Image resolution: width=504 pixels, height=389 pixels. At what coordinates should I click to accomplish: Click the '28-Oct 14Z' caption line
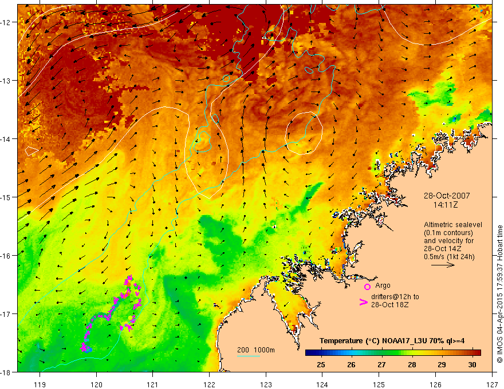pyautogui.click(x=443, y=248)
